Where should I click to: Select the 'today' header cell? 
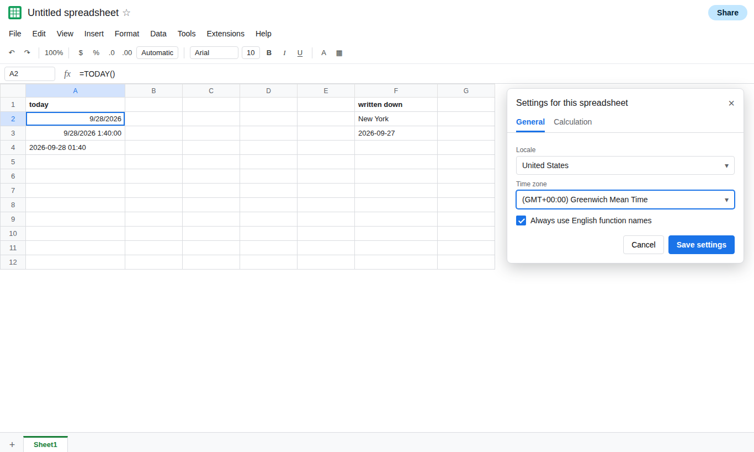[76, 105]
